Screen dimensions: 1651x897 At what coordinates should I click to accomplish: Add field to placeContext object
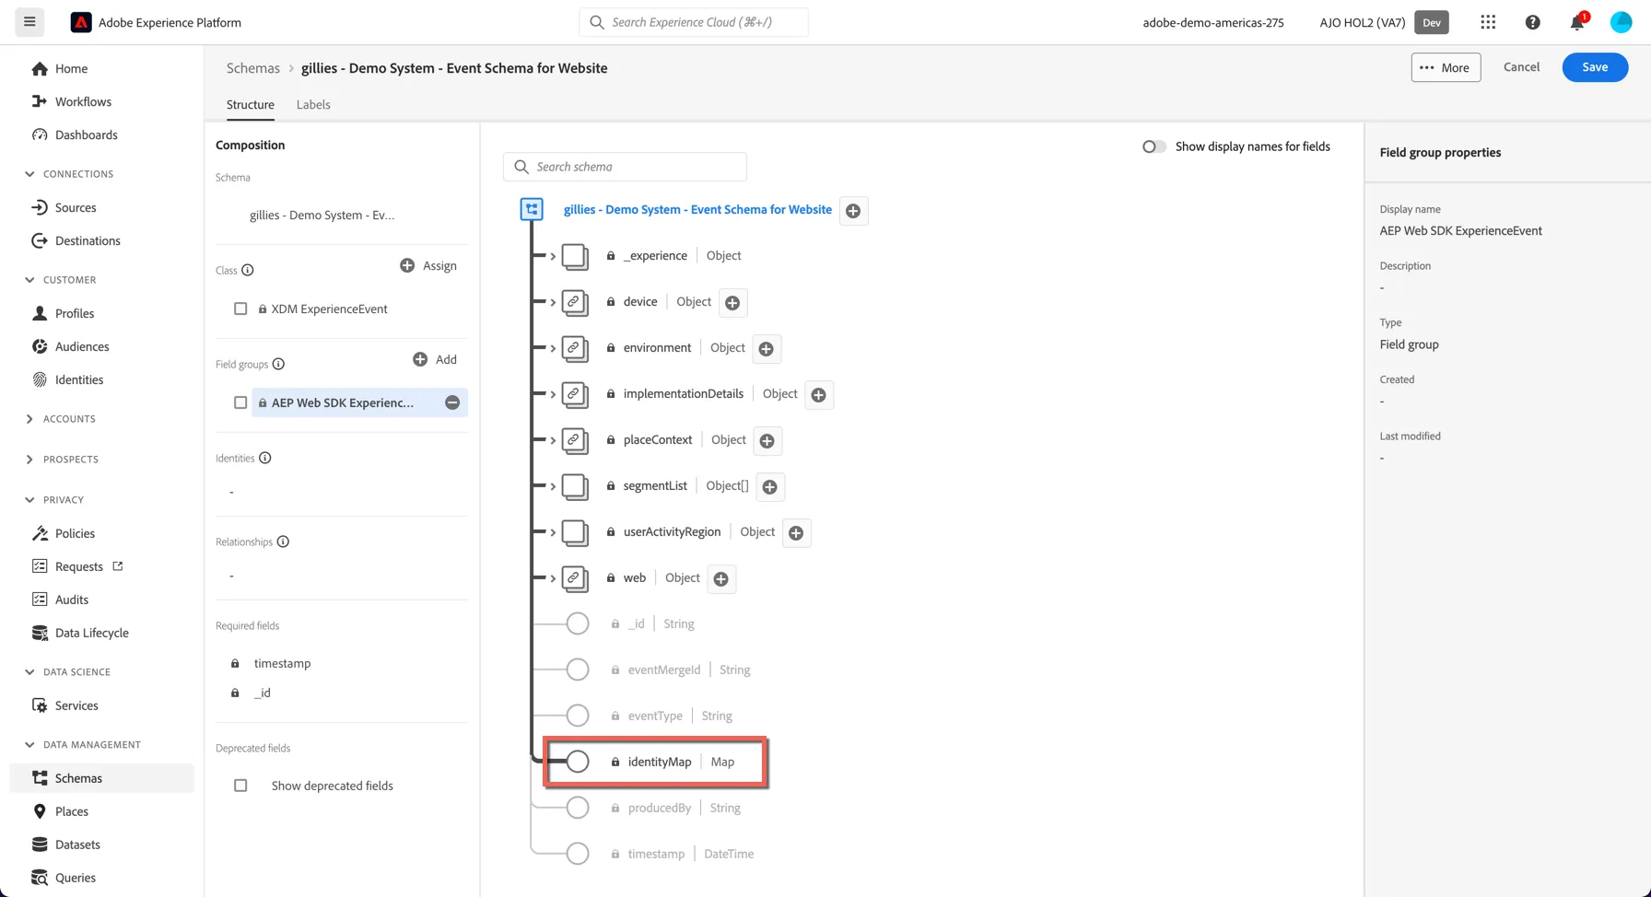tap(767, 440)
